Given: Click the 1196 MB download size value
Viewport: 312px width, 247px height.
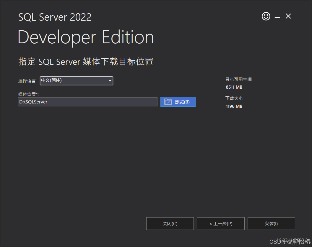Looking at the screenshot, I should (234, 106).
